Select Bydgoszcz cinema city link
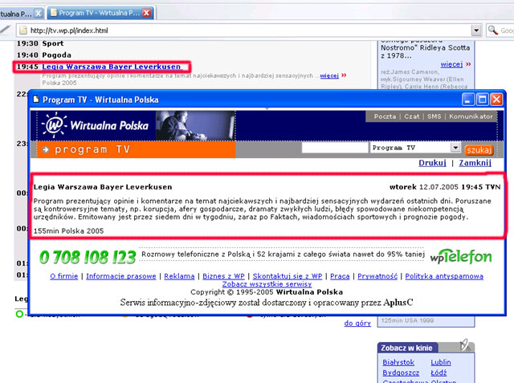514x383 pixels. 401,373
